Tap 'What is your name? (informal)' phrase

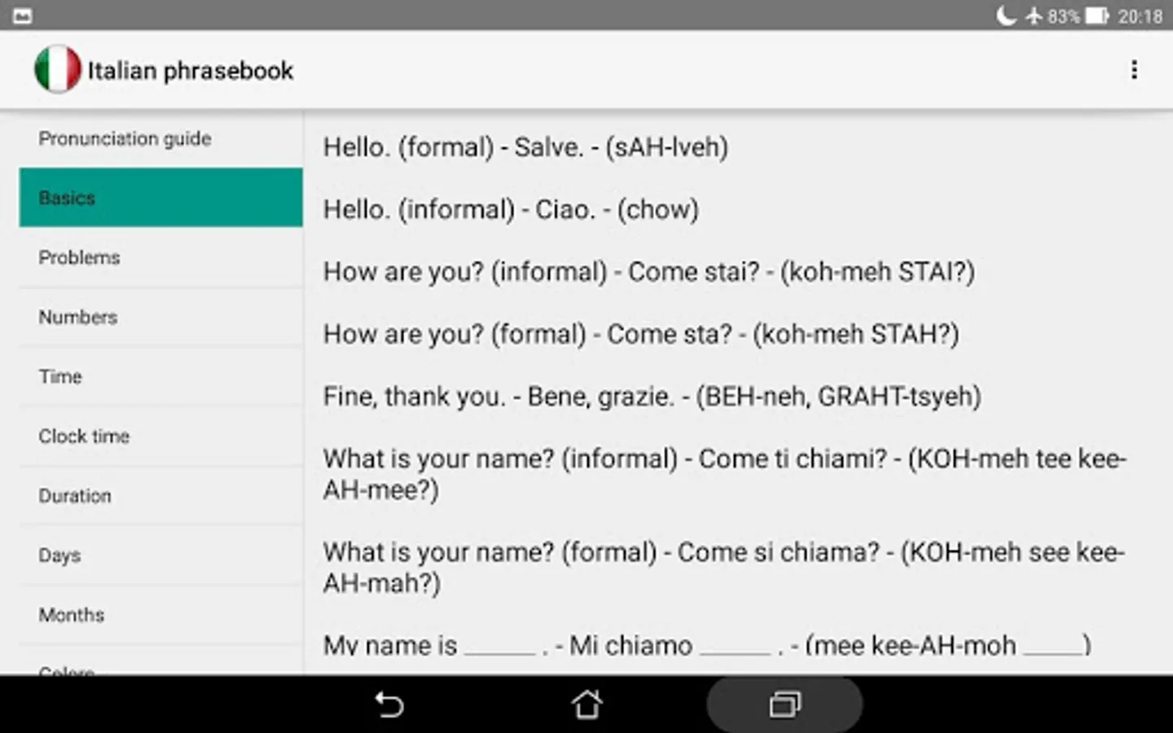pos(725,474)
